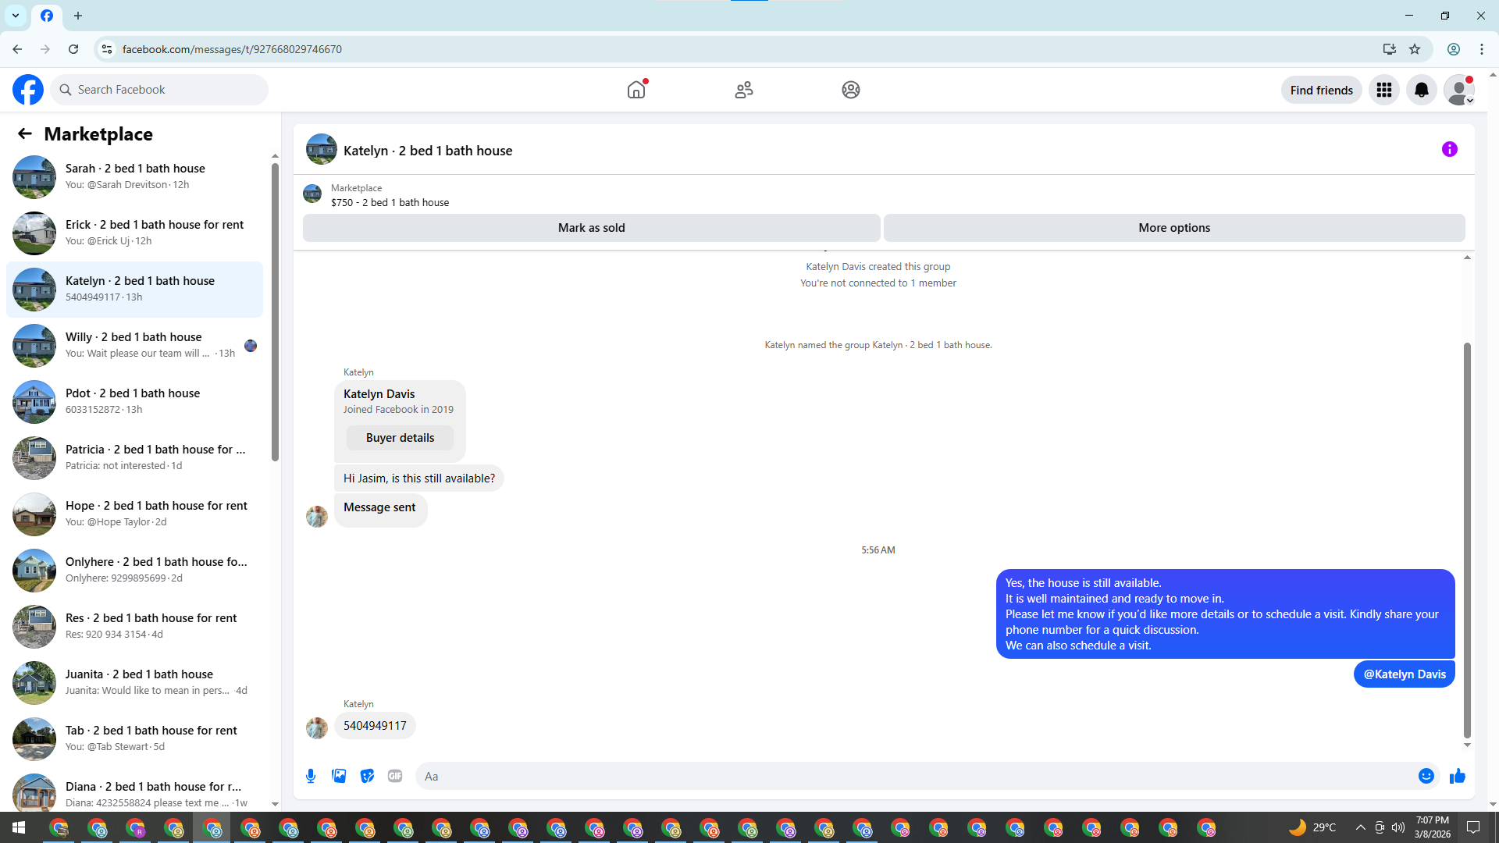Attach a photo using the image icon

[339, 776]
